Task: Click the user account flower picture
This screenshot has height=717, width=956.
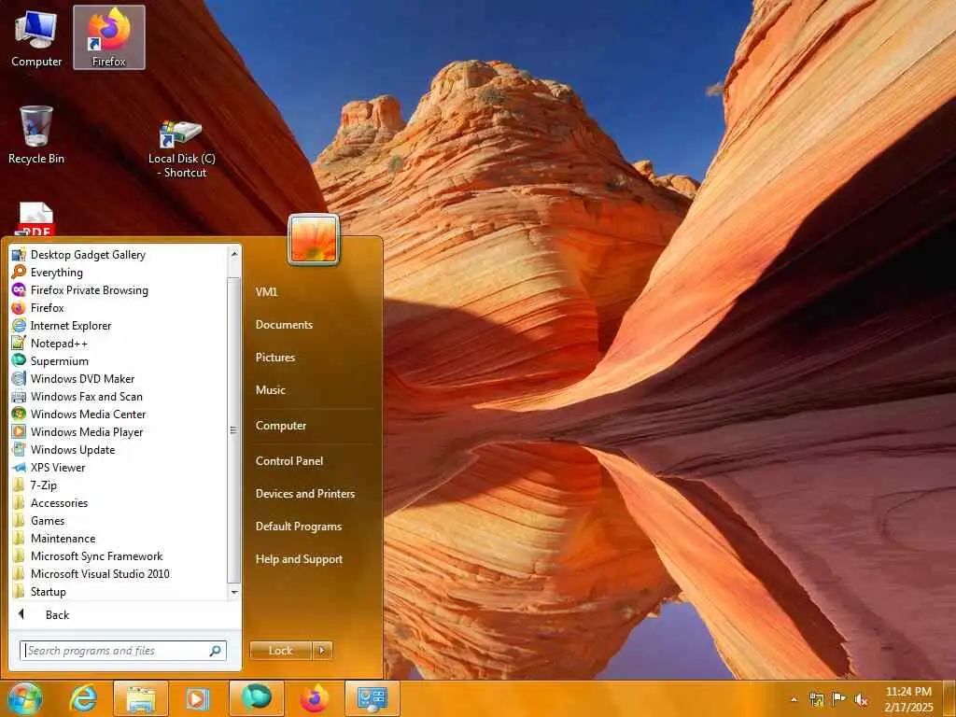Action: [314, 240]
